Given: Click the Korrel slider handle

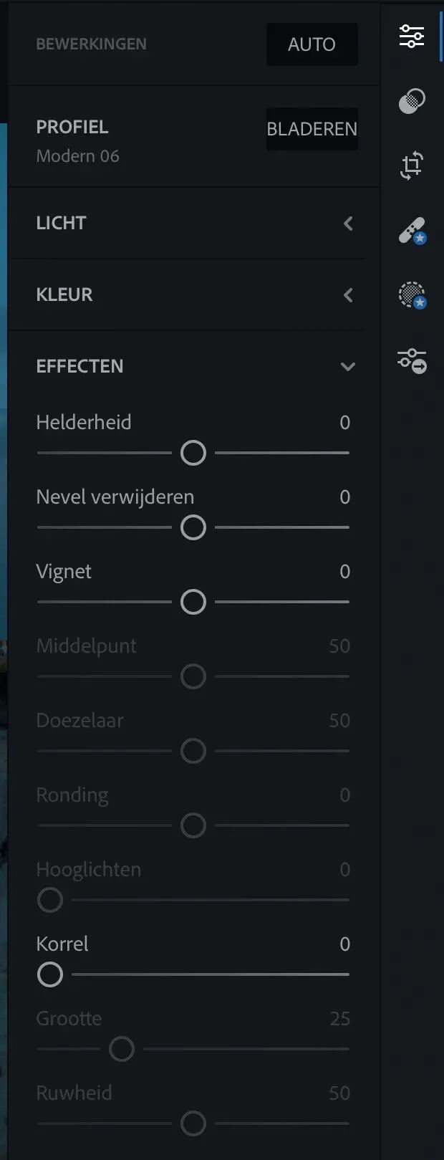Looking at the screenshot, I should coord(50,974).
